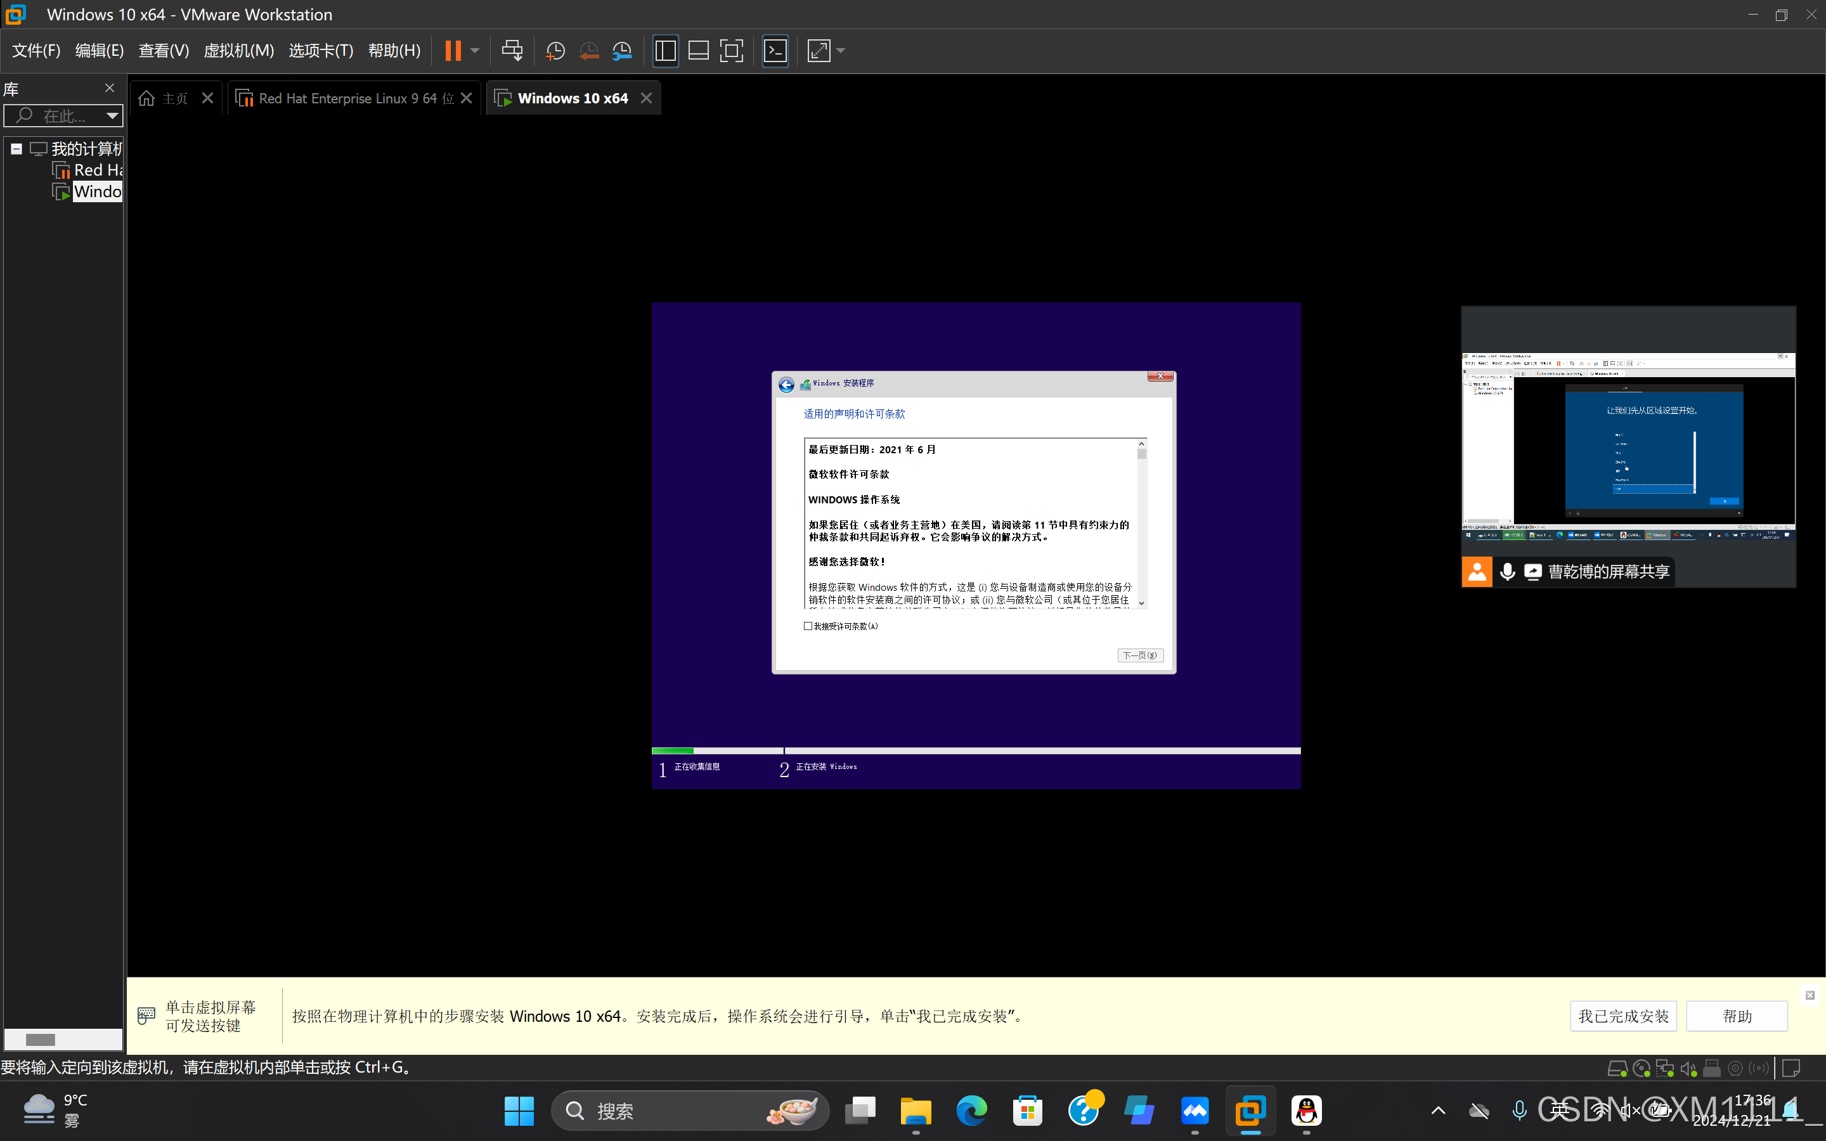The height and width of the screenshot is (1141, 1826).
Task: Open Microsoft Store from the taskbar
Action: tap(1028, 1111)
